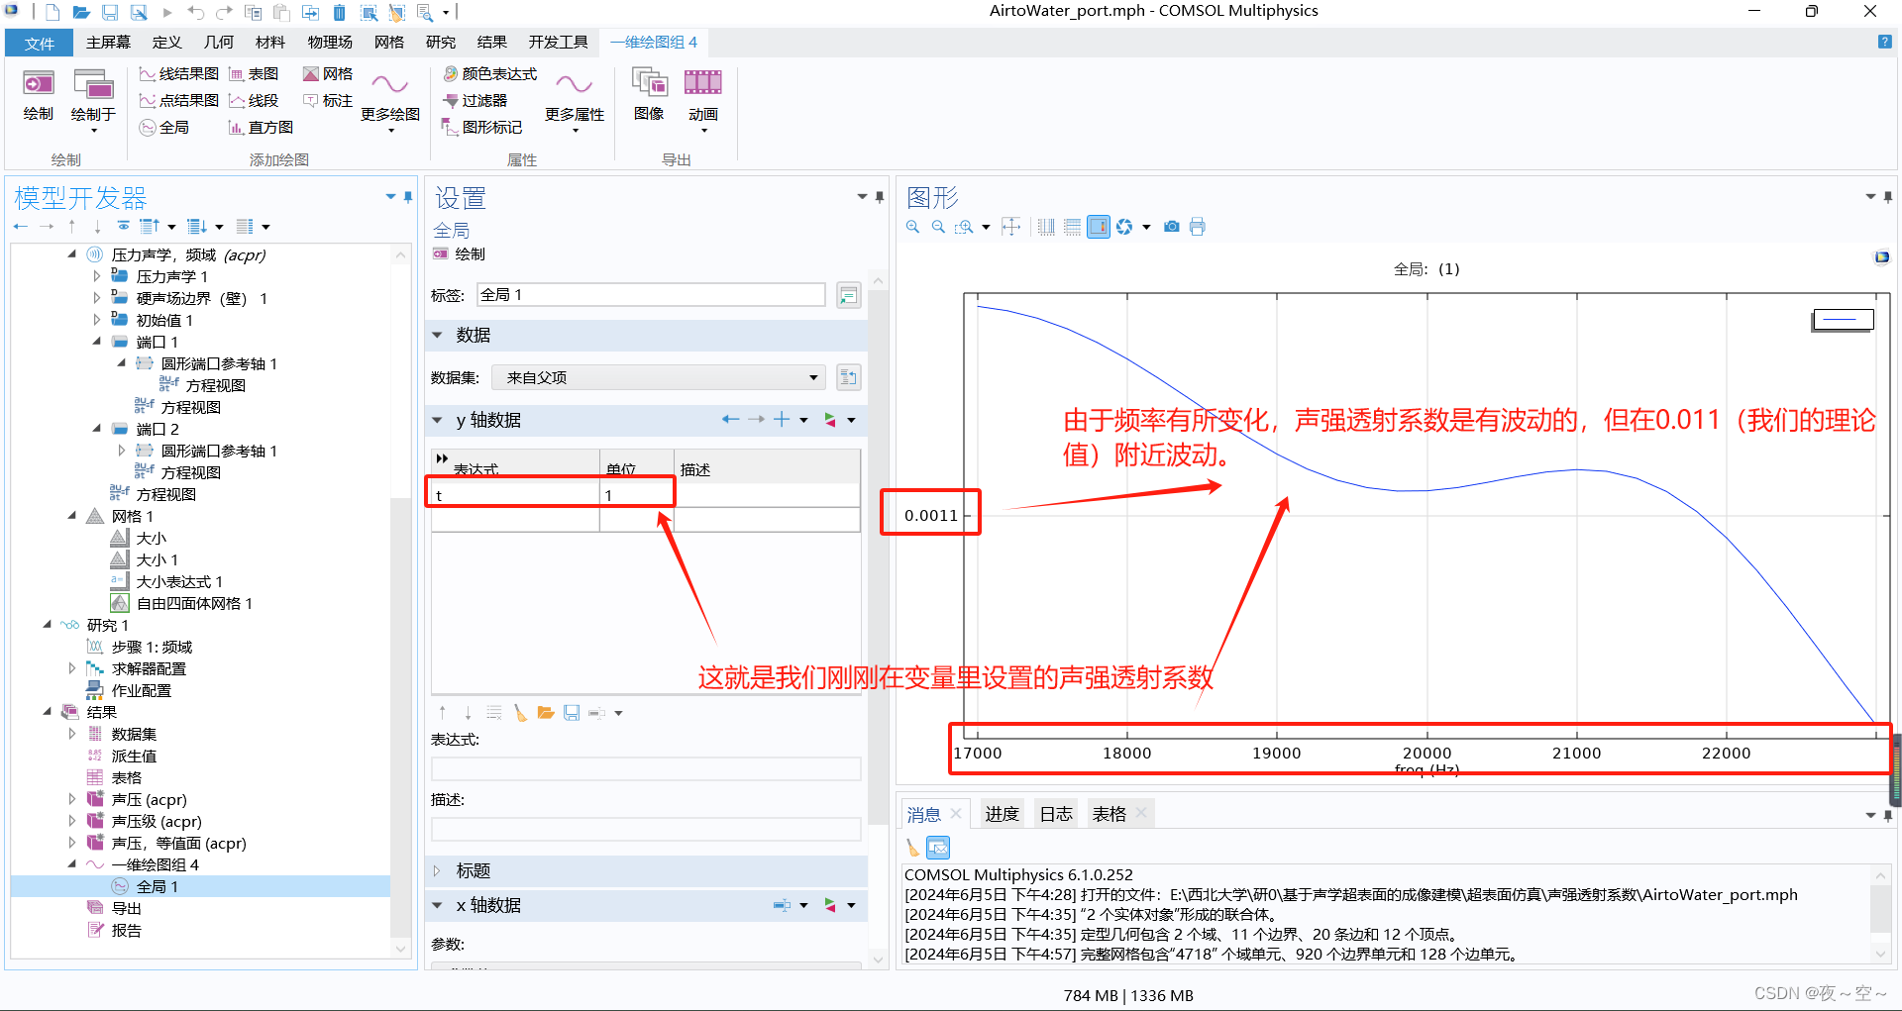The width and height of the screenshot is (1902, 1011).
Task: Open the 文件 menu
Action: [x=40, y=43]
